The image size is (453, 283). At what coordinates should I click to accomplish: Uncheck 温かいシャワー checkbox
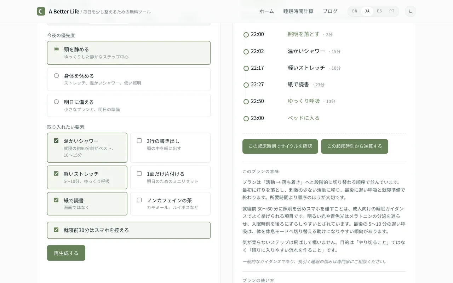[x=56, y=141]
